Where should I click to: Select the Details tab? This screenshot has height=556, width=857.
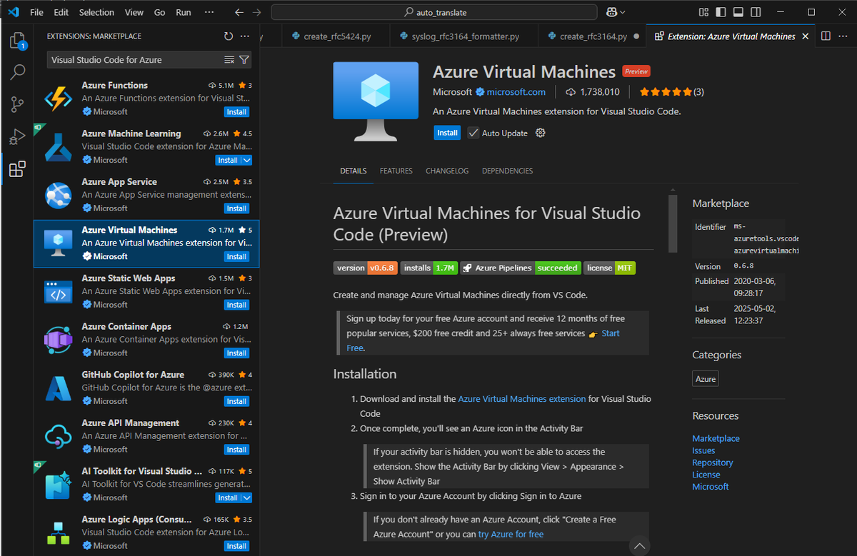point(354,171)
